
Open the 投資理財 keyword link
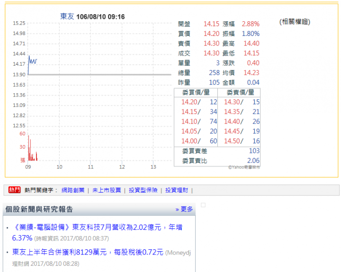[177, 190]
